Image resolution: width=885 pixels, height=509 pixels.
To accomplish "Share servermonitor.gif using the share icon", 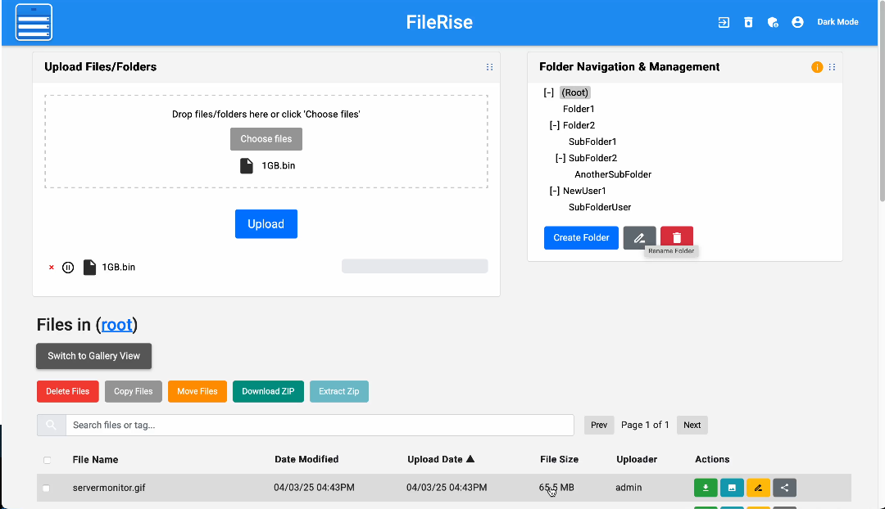I will pos(784,488).
